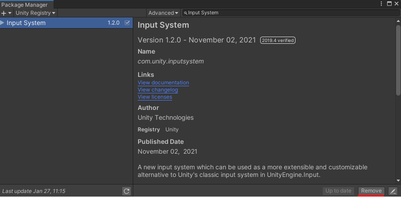Click the installed checkmark on Input System
This screenshot has width=401, height=197.
click(127, 23)
